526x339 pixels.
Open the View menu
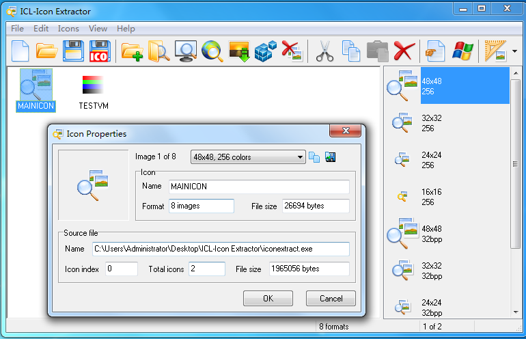coord(98,29)
